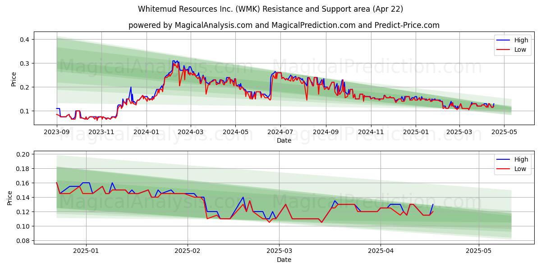Click the '2025-01' tick label on the top chart
The height and width of the screenshot is (270, 541).
(x=416, y=132)
